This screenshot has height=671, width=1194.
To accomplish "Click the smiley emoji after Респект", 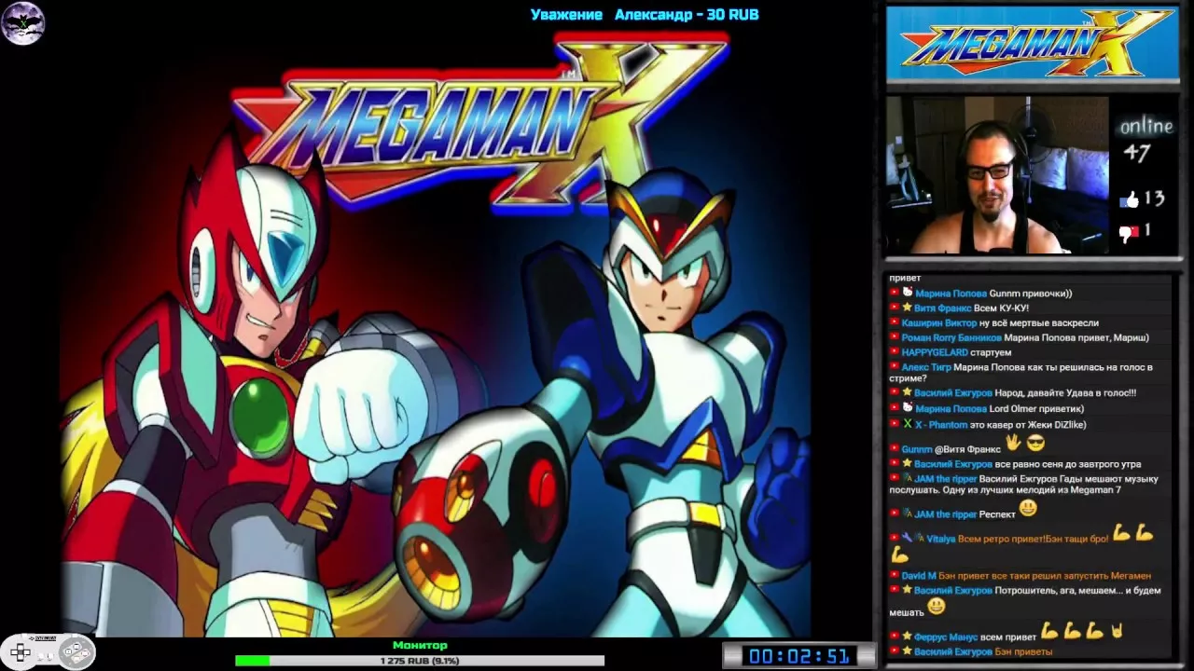I will (1027, 509).
